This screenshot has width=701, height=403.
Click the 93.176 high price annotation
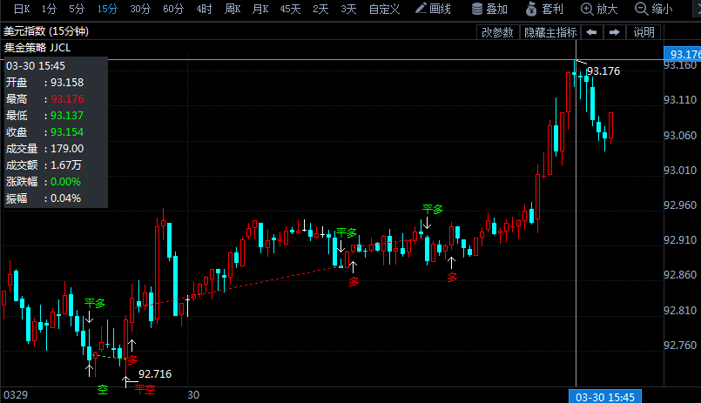pyautogui.click(x=603, y=71)
